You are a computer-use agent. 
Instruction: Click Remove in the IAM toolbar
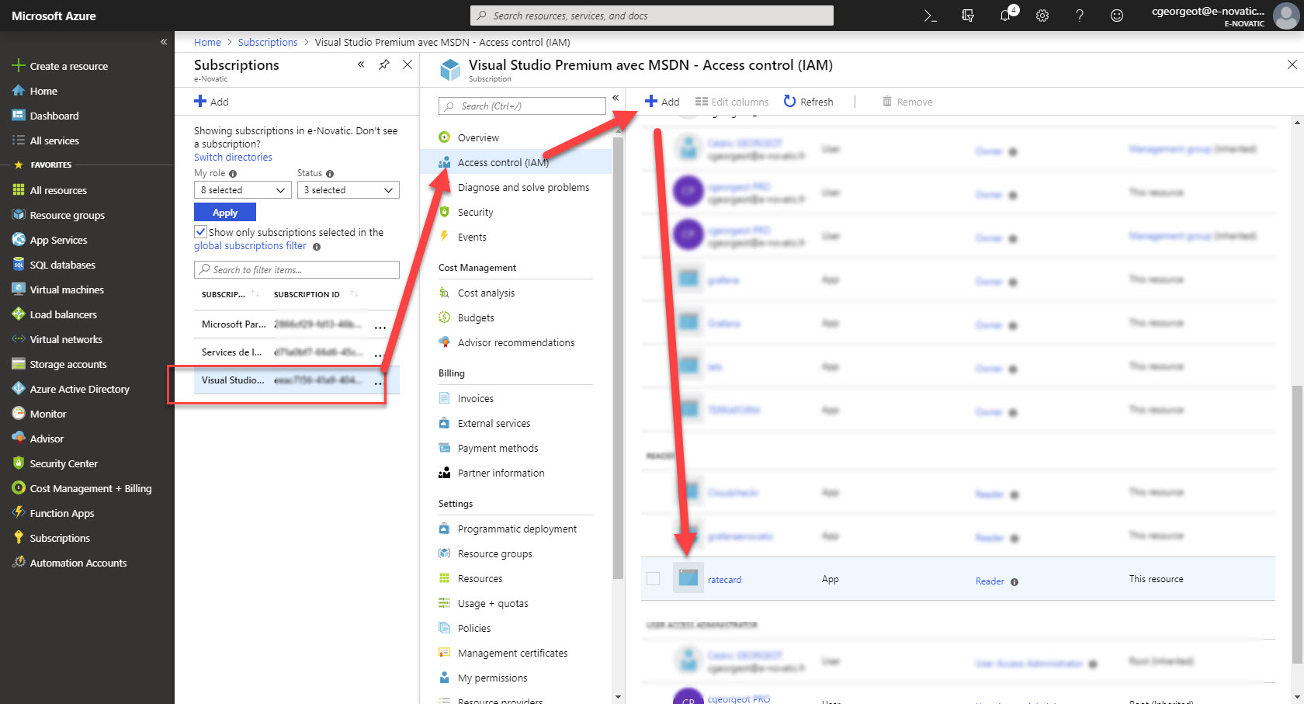pos(907,102)
